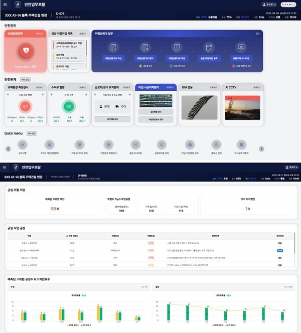
Task: Open the entry monitoring quick menu icon
Action: 135,145
